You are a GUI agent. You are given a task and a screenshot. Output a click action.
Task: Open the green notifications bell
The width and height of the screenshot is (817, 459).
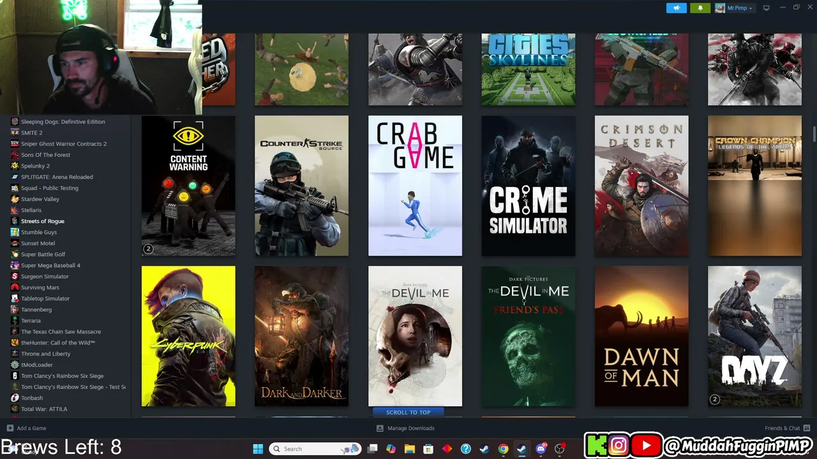pyautogui.click(x=700, y=8)
